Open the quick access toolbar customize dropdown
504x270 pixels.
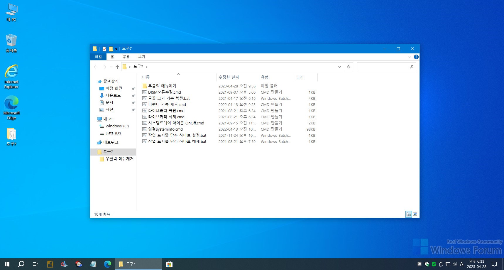click(x=116, y=49)
